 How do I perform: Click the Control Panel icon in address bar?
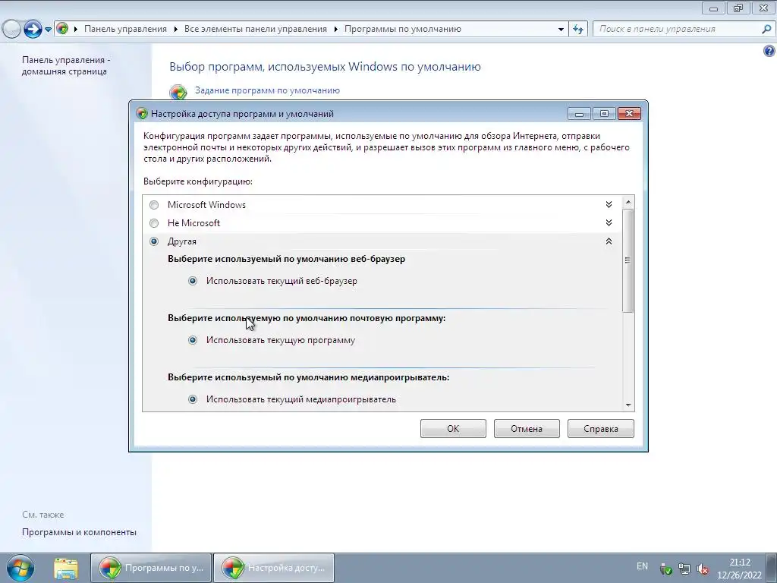[x=62, y=29]
